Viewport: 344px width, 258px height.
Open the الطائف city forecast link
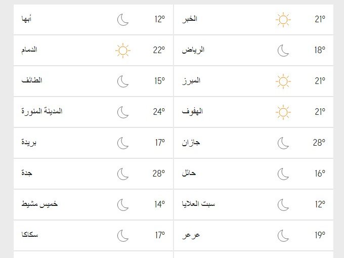coord(32,81)
